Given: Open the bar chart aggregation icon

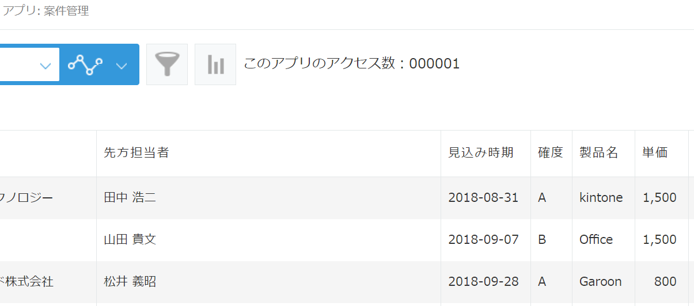Looking at the screenshot, I should pos(215,64).
